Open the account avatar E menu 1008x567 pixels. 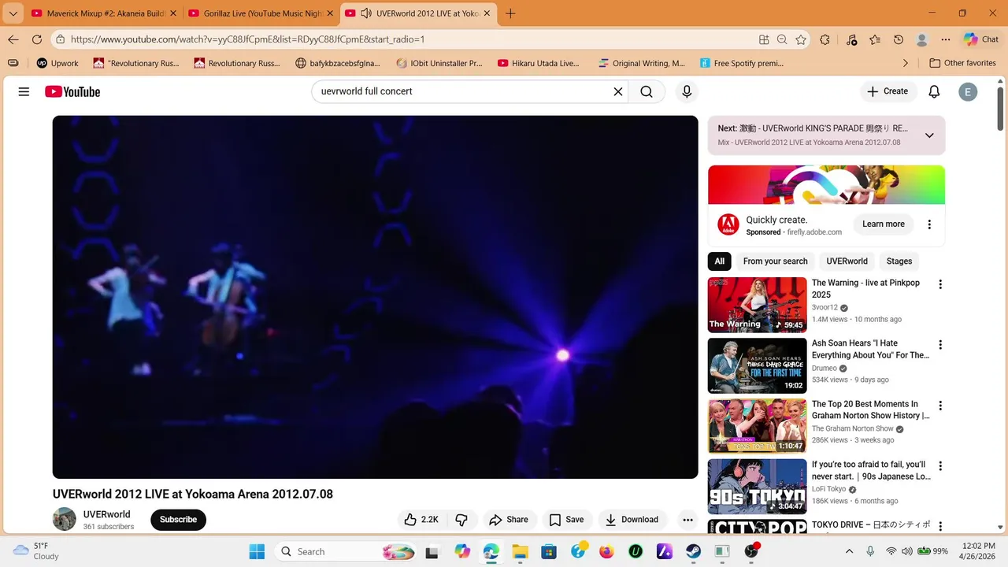(968, 91)
